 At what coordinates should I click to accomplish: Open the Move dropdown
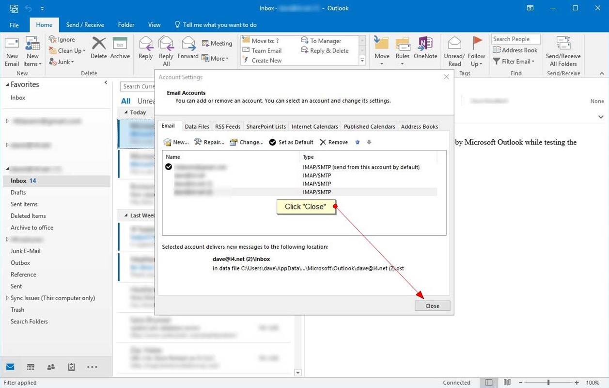click(382, 51)
